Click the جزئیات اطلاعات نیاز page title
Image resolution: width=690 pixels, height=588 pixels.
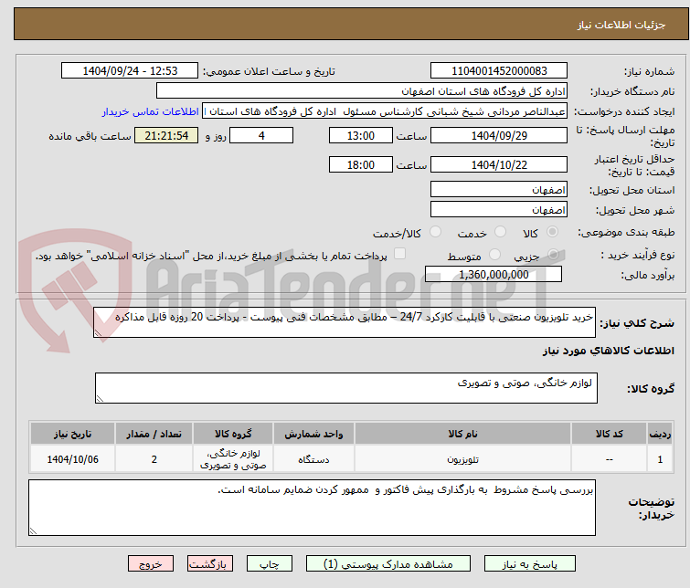tap(621, 25)
